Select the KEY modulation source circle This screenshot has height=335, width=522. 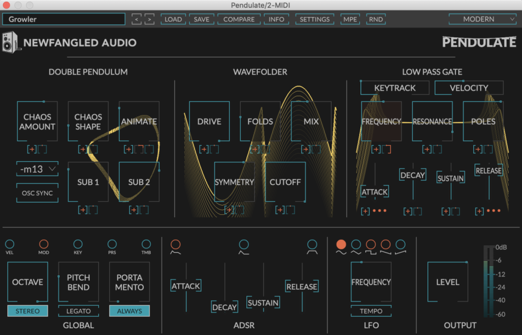78,244
